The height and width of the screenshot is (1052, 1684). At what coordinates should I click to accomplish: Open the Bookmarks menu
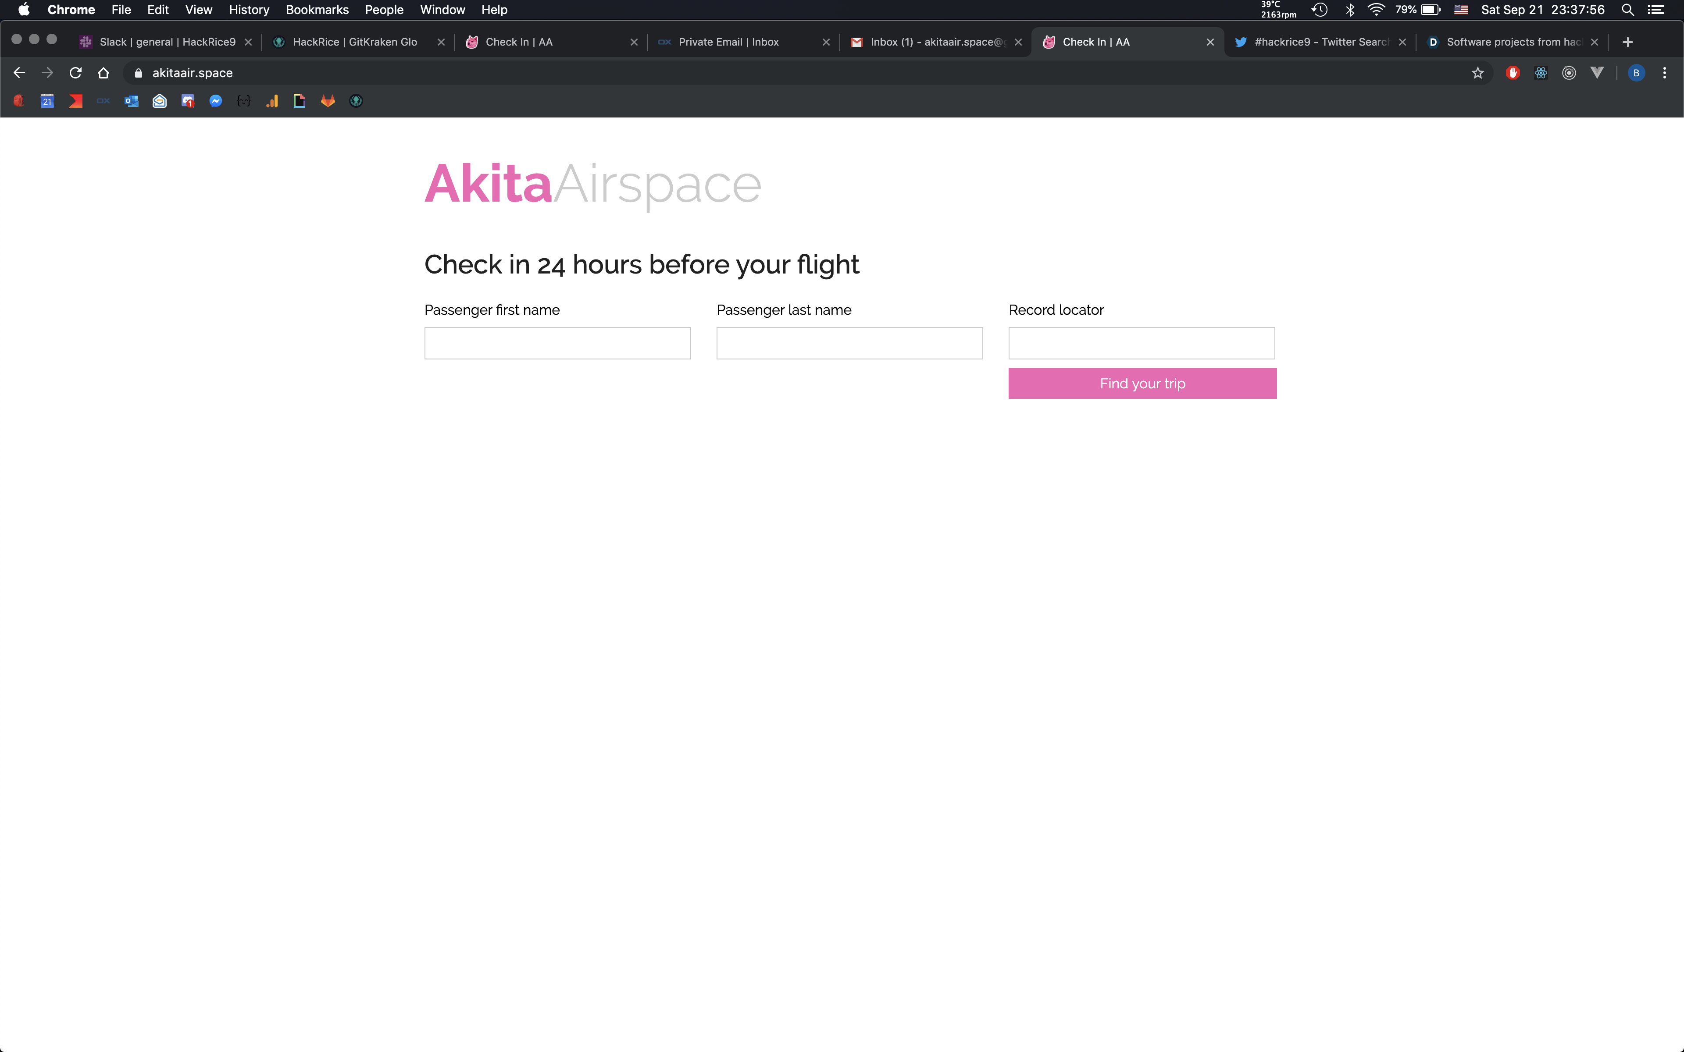[x=317, y=10]
